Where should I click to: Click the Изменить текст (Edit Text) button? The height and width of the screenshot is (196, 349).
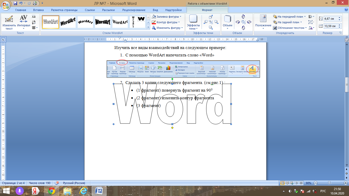click(9, 22)
